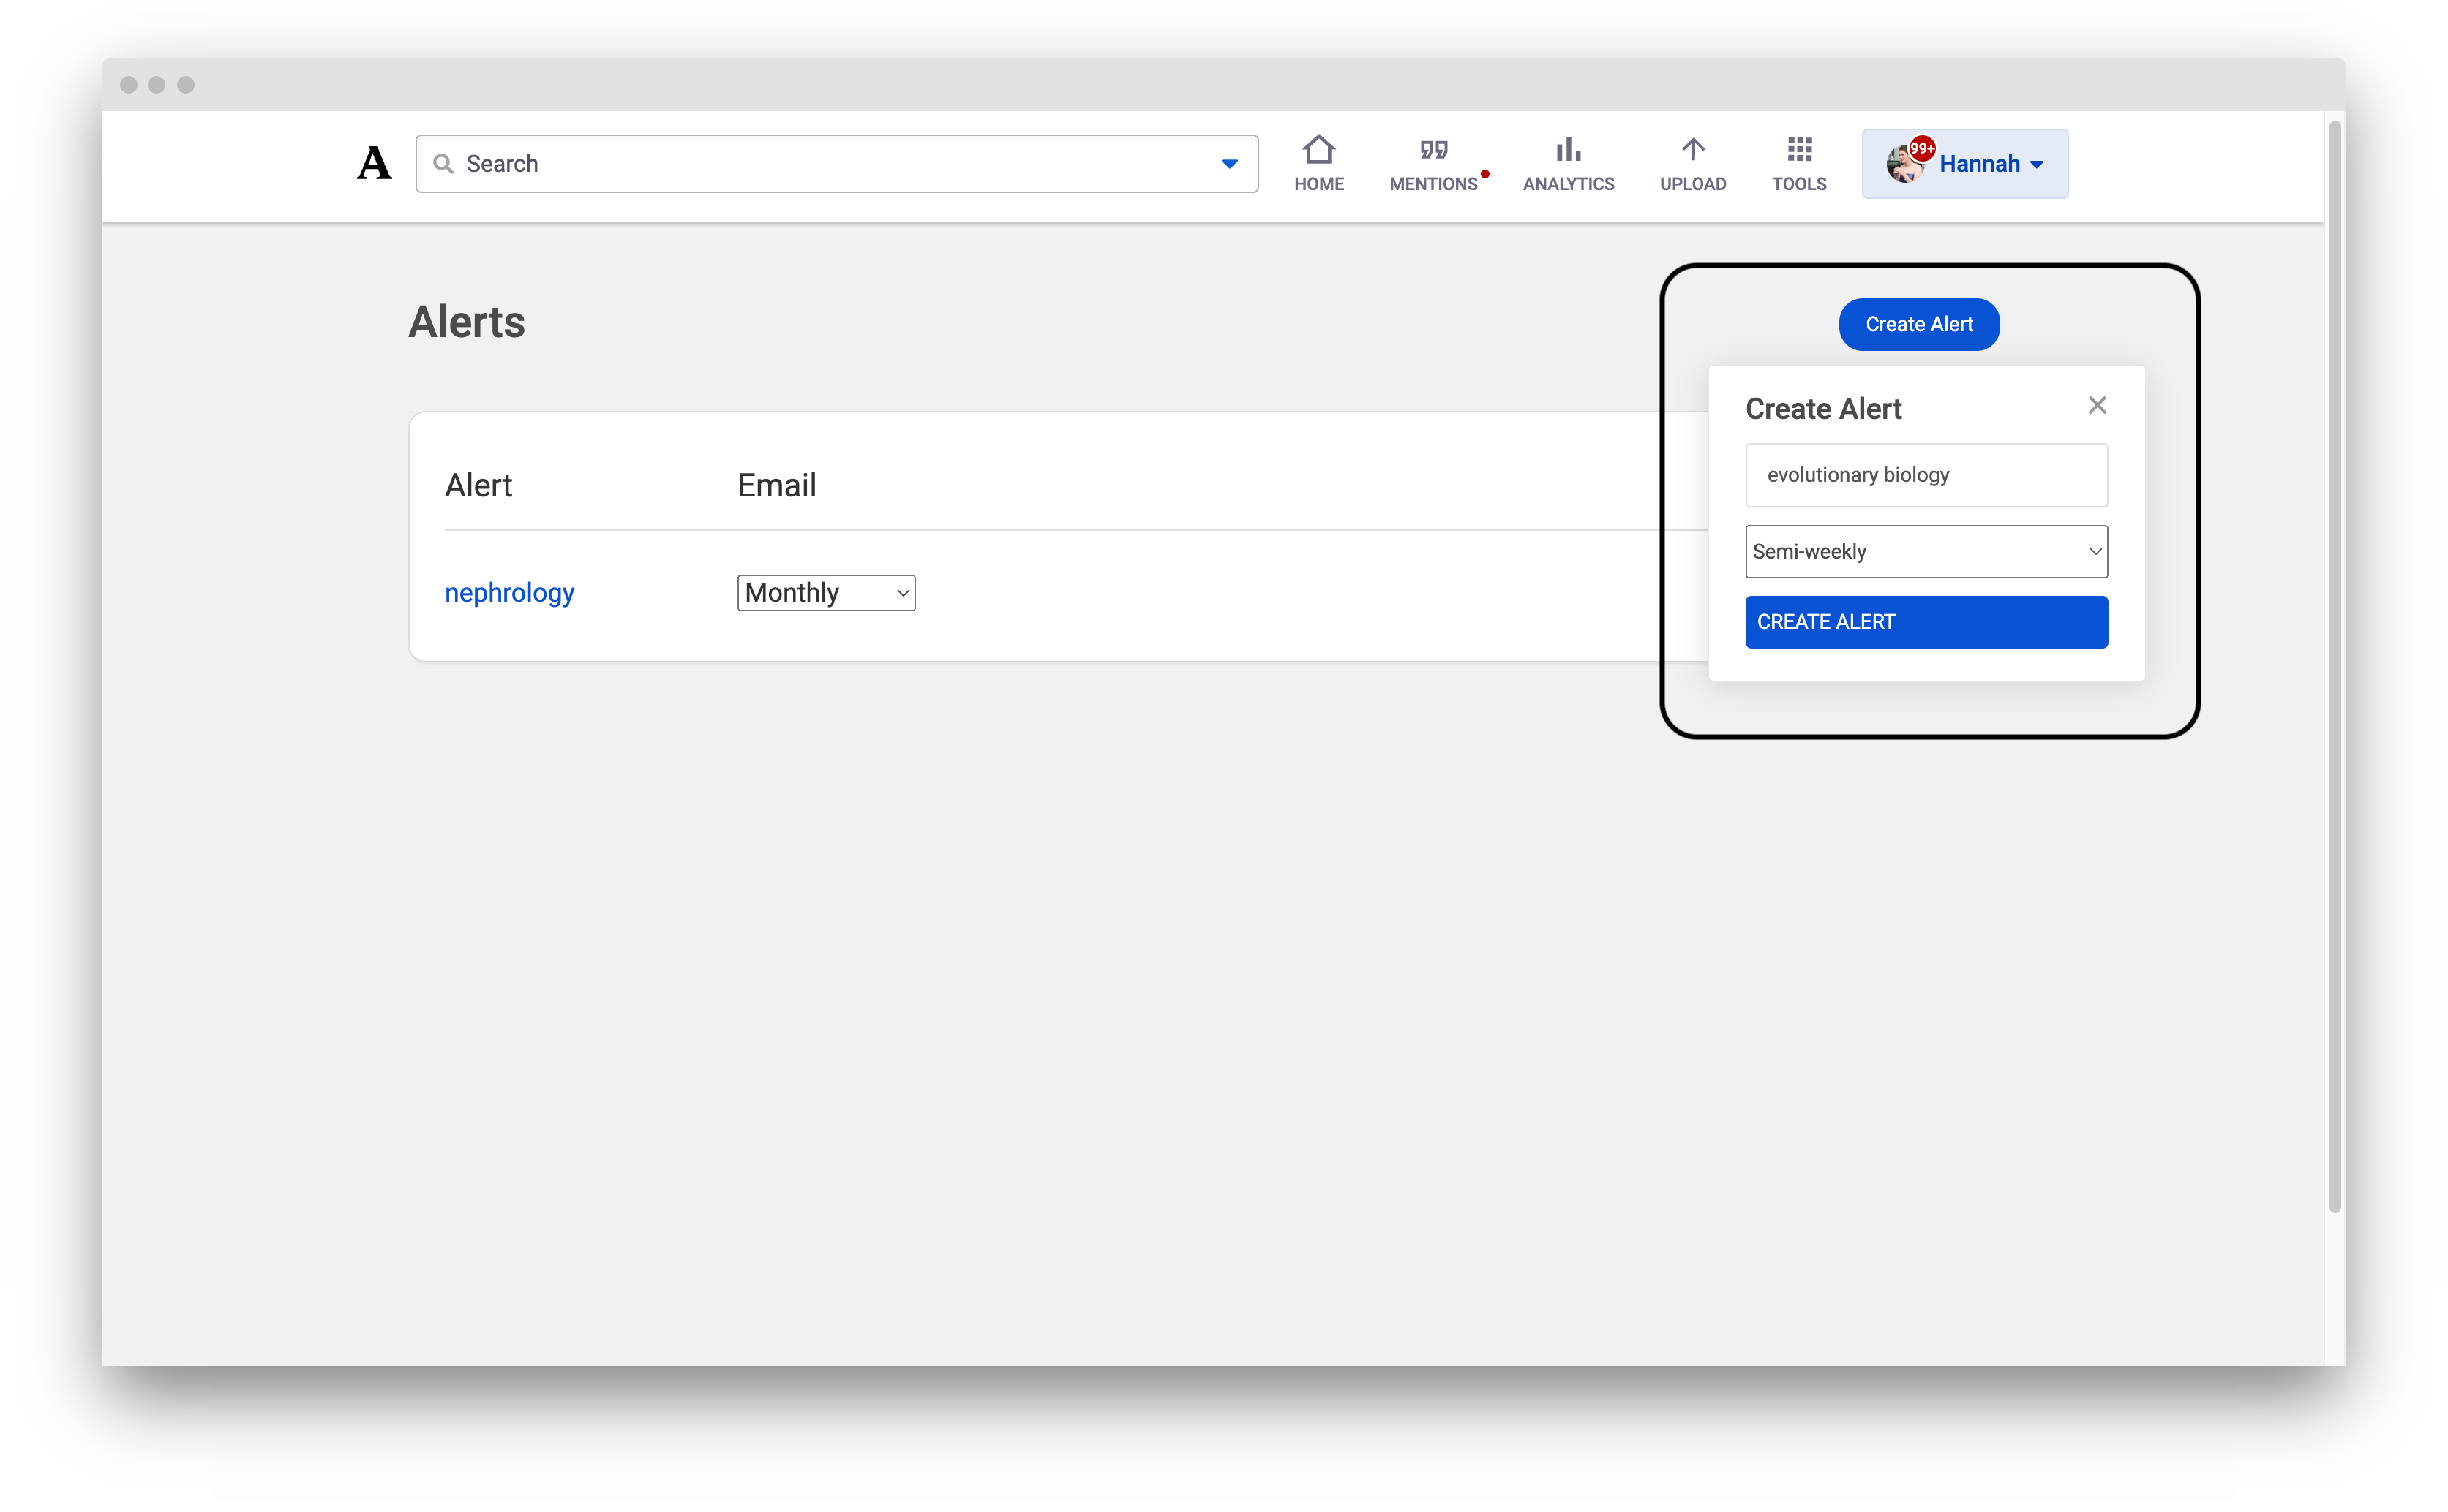The height and width of the screenshot is (1512, 2448).
Task: Open the search bar dropdown arrow
Action: point(1228,163)
